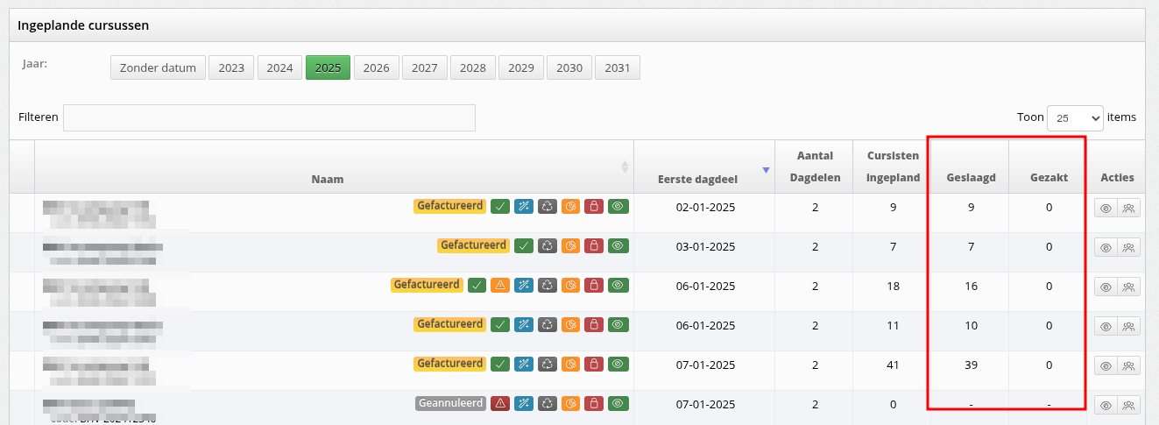Click participants action icon for 03-01-2025 course
Image resolution: width=1159 pixels, height=425 pixels.
coord(1129,247)
